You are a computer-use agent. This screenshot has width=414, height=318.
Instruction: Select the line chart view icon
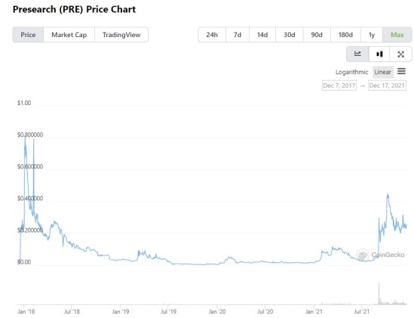(357, 54)
